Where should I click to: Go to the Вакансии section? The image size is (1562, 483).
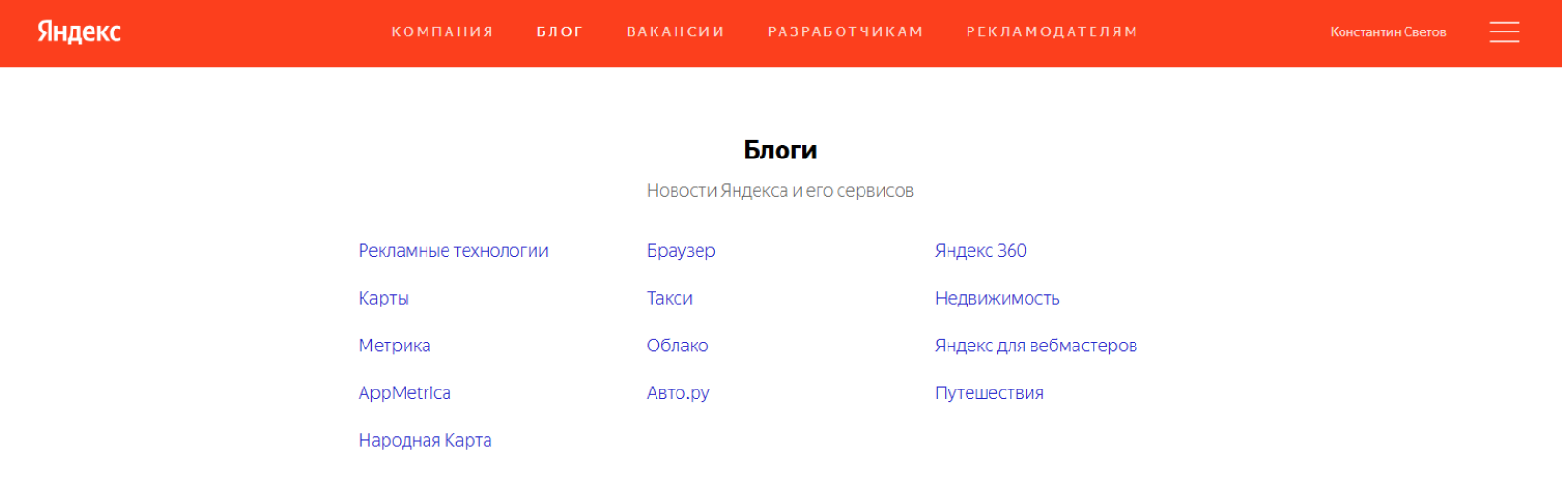(x=676, y=31)
